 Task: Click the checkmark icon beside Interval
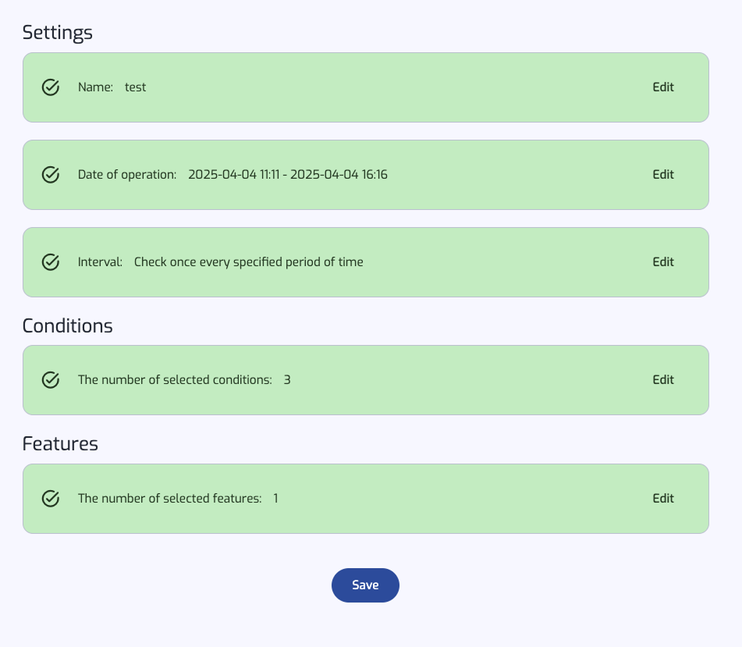(51, 261)
